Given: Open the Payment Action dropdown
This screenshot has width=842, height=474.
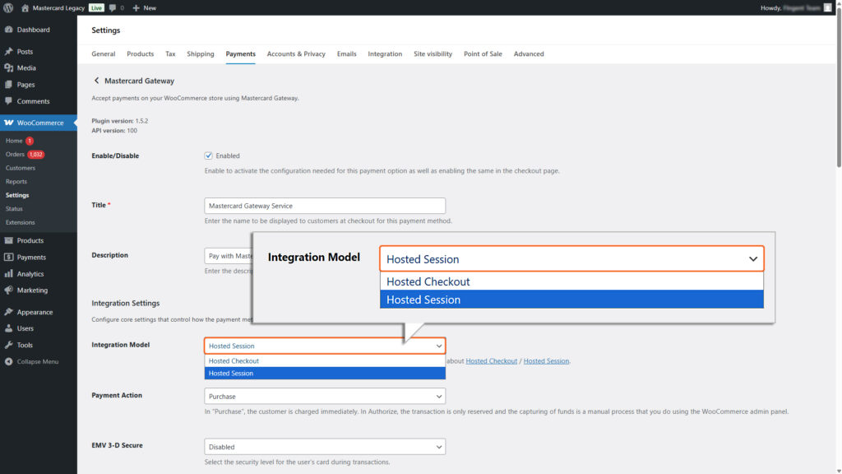Looking at the screenshot, I should 324,395.
